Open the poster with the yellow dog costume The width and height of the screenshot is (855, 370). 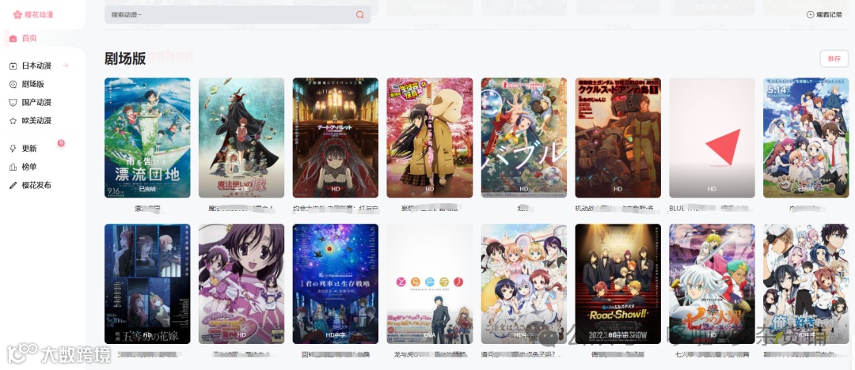click(430, 138)
